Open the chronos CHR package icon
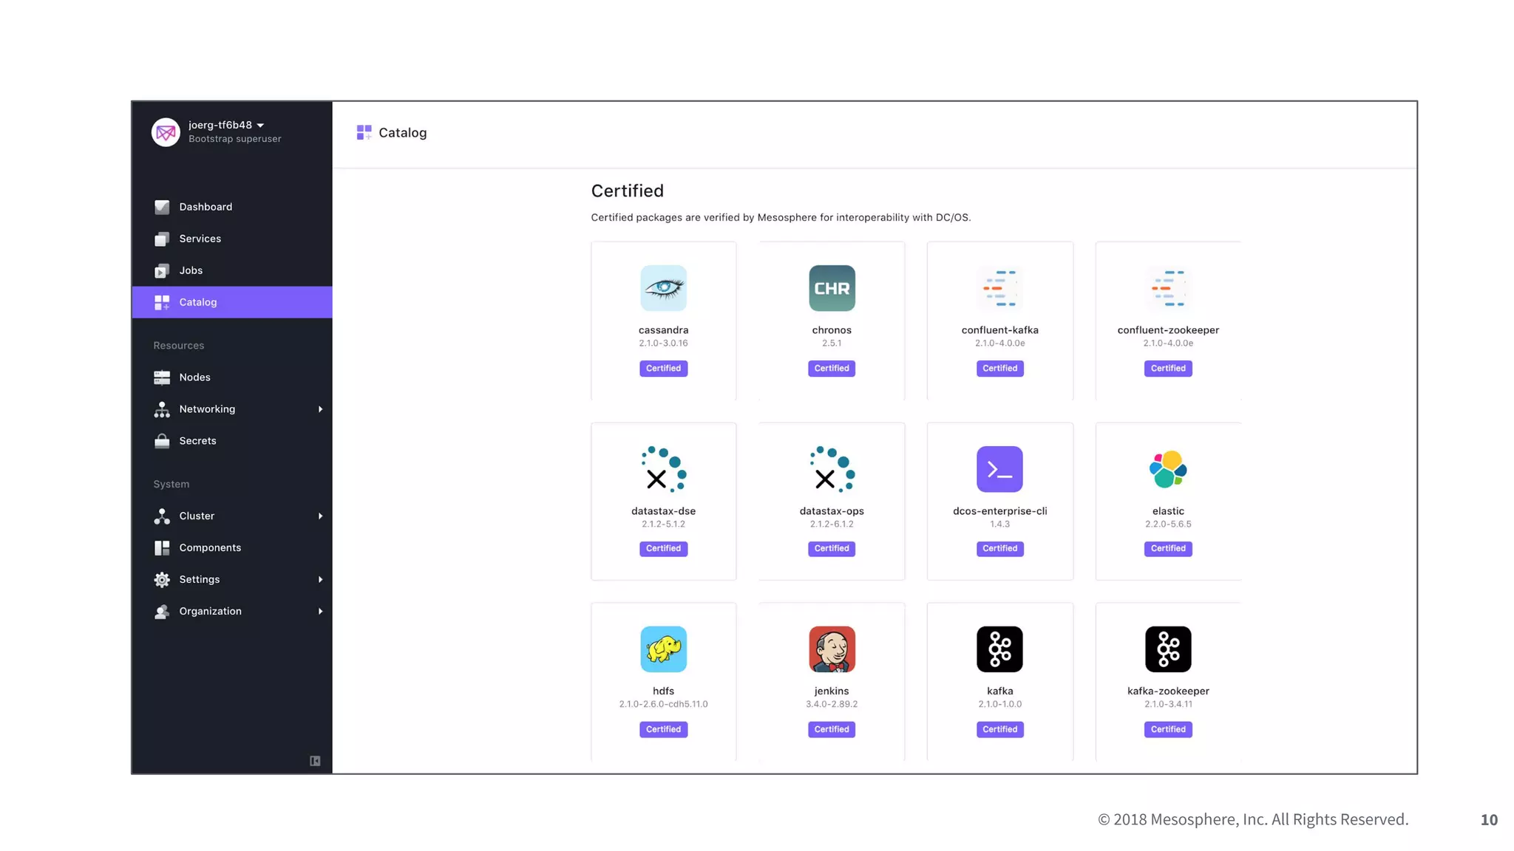 (x=832, y=288)
